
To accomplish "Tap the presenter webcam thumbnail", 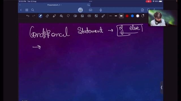I will [x=163, y=18].
